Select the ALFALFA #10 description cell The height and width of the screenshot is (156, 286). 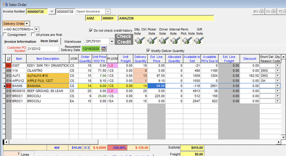tap(48, 76)
